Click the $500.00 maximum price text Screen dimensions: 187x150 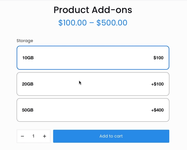pos(112,23)
